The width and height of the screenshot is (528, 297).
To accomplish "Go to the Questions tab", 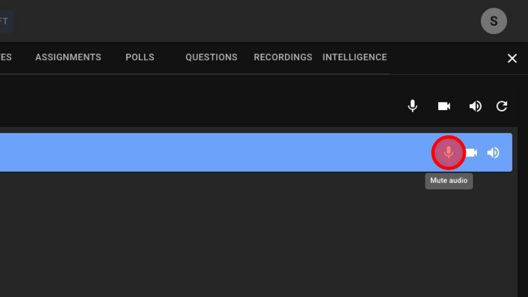I will (x=211, y=57).
